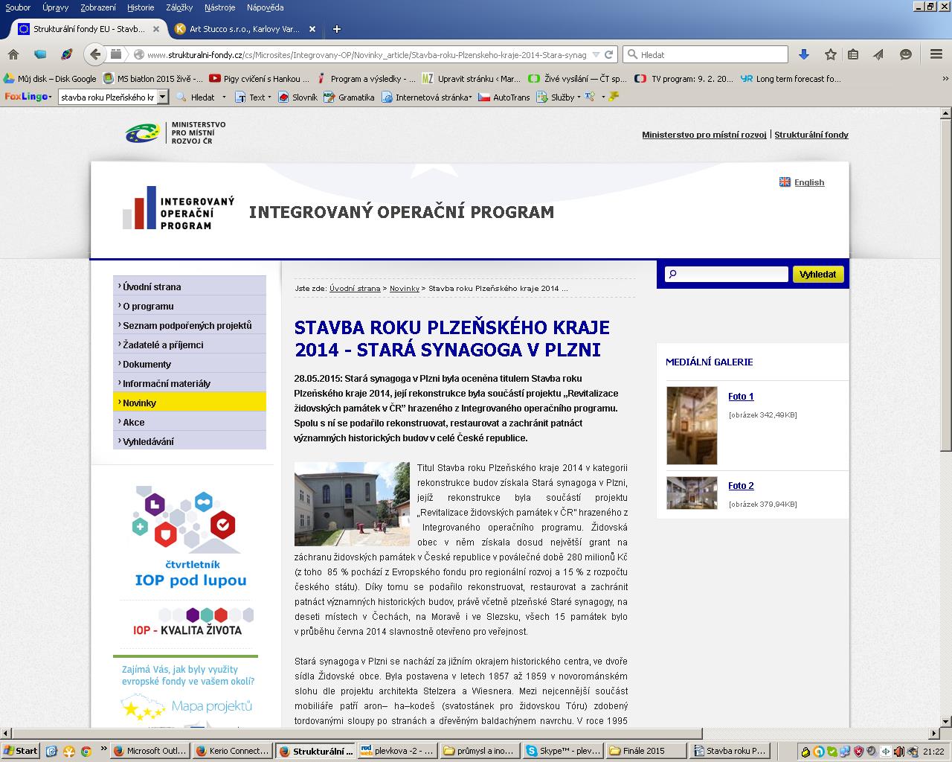952x762 pixels.
Task: Reload the page with the refresh icon
Action: pos(609,54)
